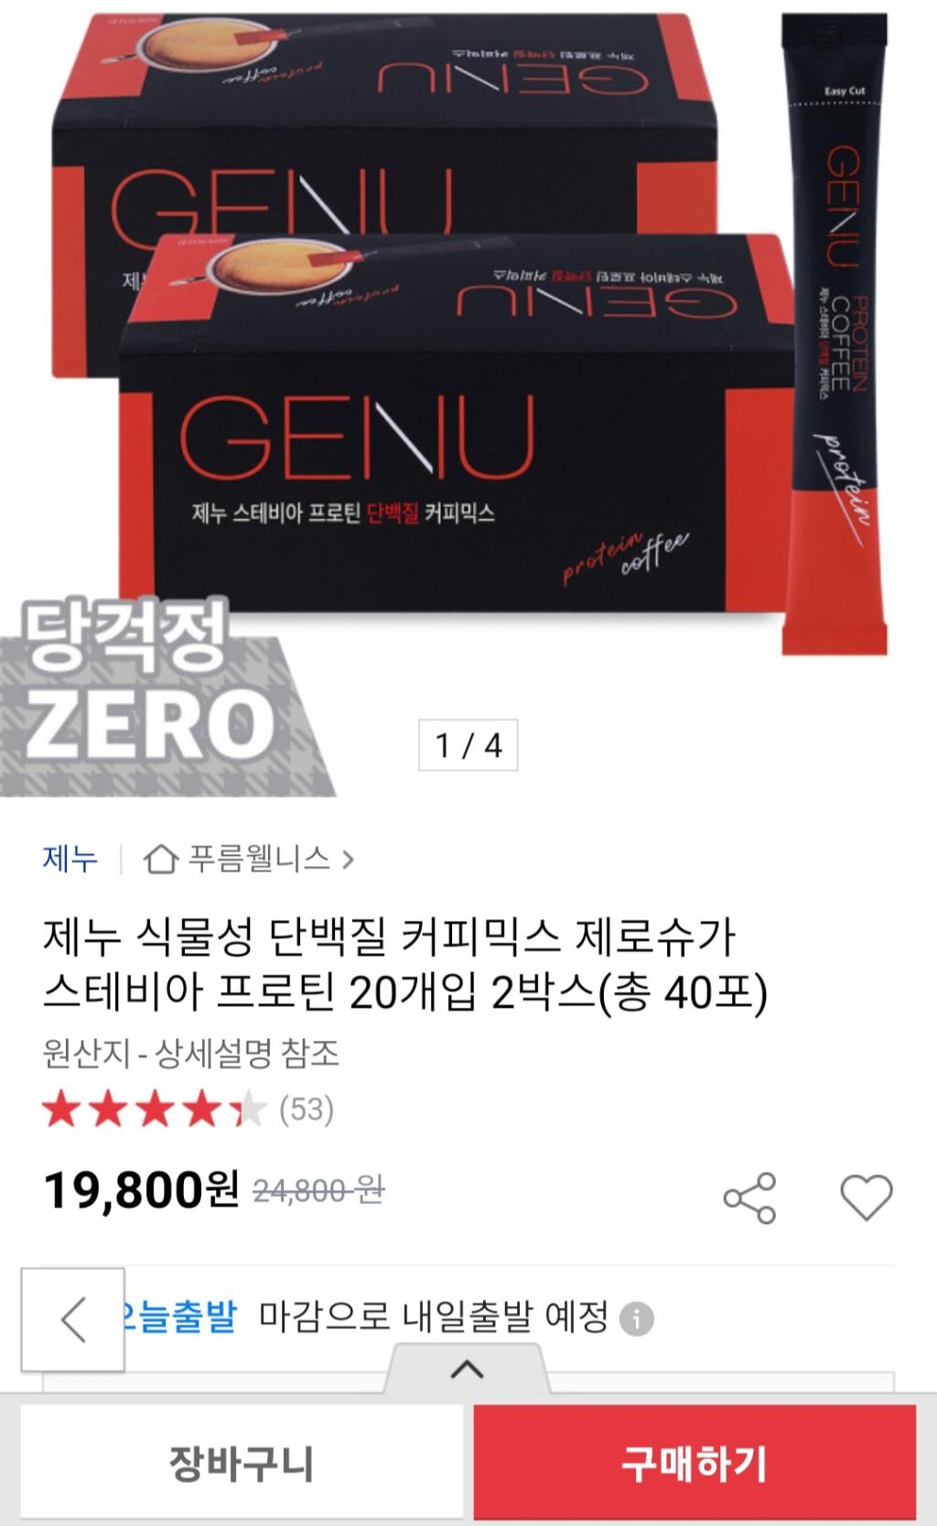The width and height of the screenshot is (937, 1526).
Task: Open the 제누 brand link
Action: 70,859
